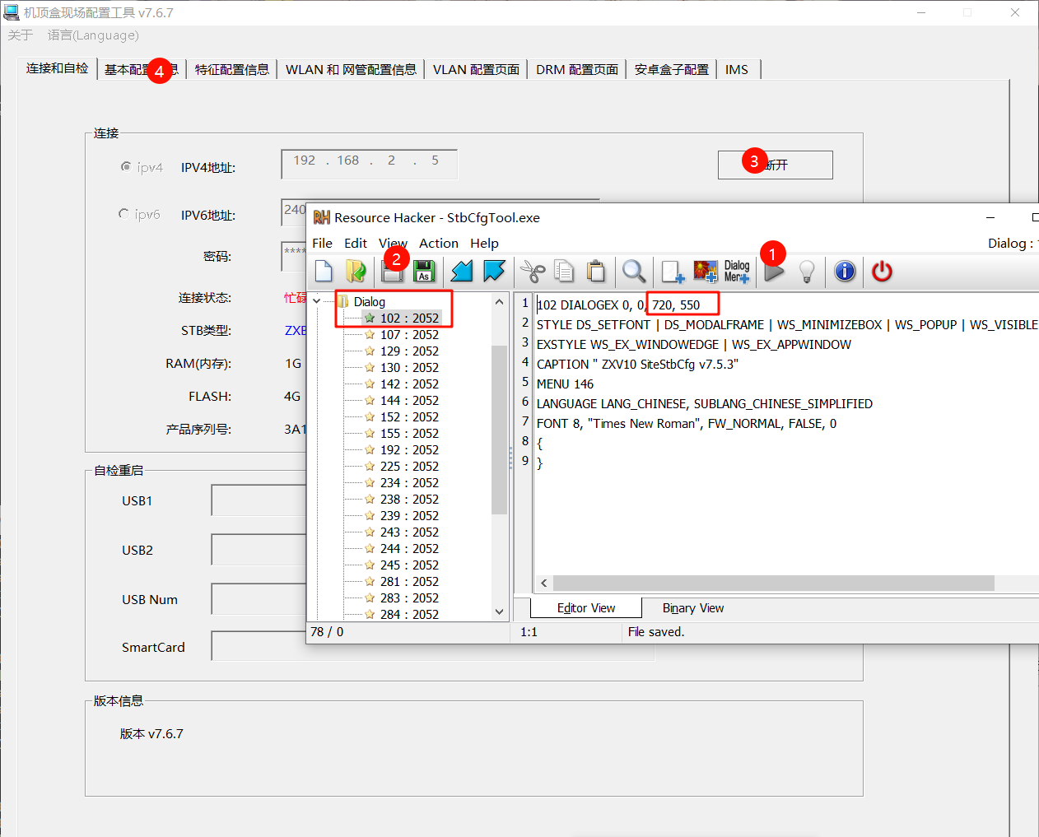Open the Action menu in Resource Hacker
This screenshot has width=1039, height=837.
[x=439, y=243]
